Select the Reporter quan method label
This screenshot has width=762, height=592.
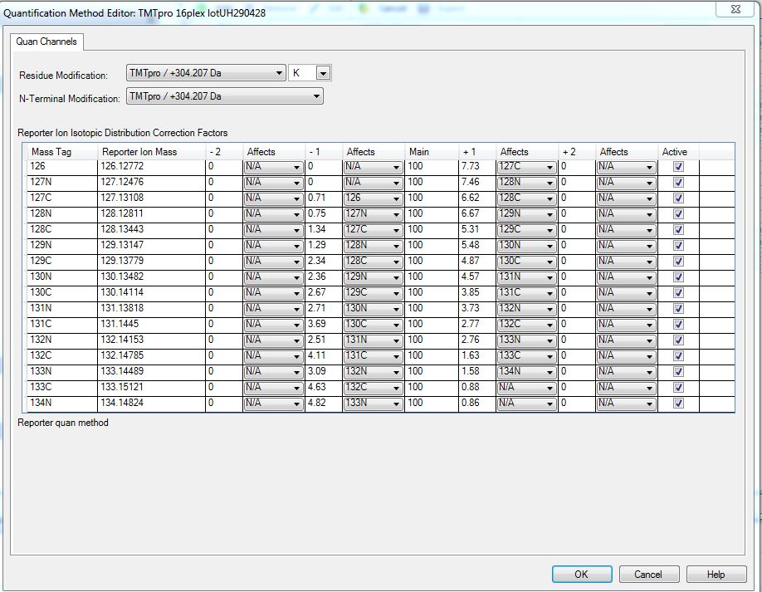[x=63, y=423]
